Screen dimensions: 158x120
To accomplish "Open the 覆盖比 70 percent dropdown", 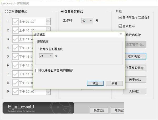I will (x=46, y=56).
